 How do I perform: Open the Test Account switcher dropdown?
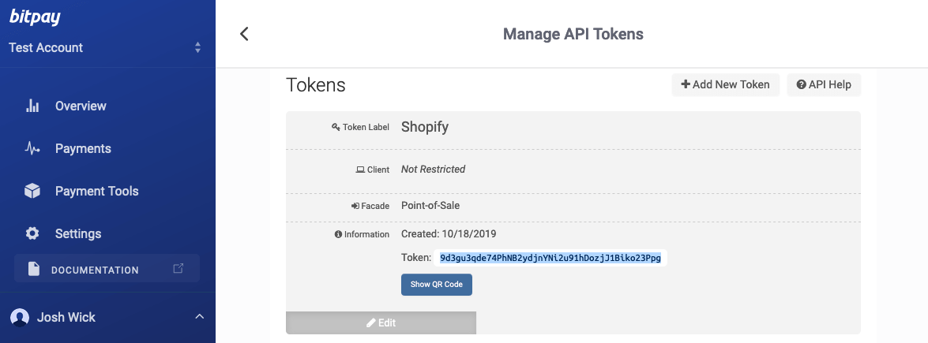197,48
